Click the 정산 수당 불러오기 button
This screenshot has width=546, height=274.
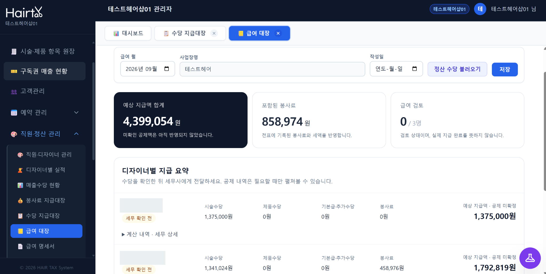point(457,69)
